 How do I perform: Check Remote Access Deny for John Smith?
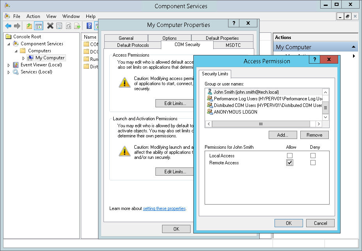(312, 163)
